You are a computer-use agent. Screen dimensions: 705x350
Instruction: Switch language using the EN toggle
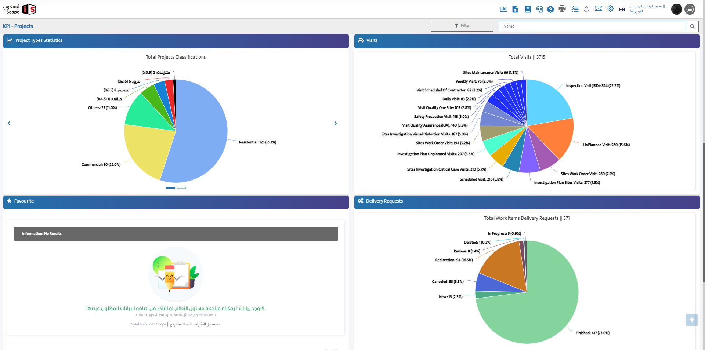[622, 10]
